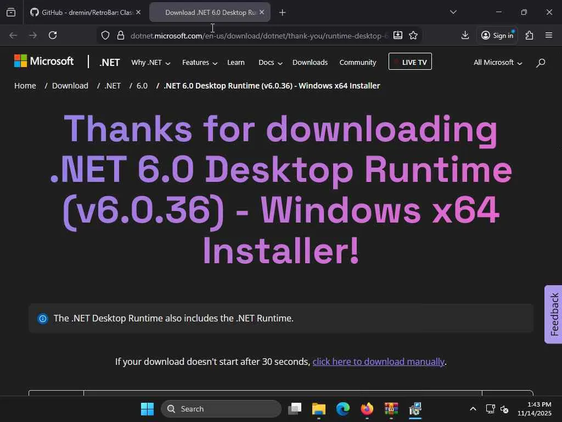This screenshot has width=562, height=422.
Task: Open WinRAR from taskbar
Action: pos(391,409)
